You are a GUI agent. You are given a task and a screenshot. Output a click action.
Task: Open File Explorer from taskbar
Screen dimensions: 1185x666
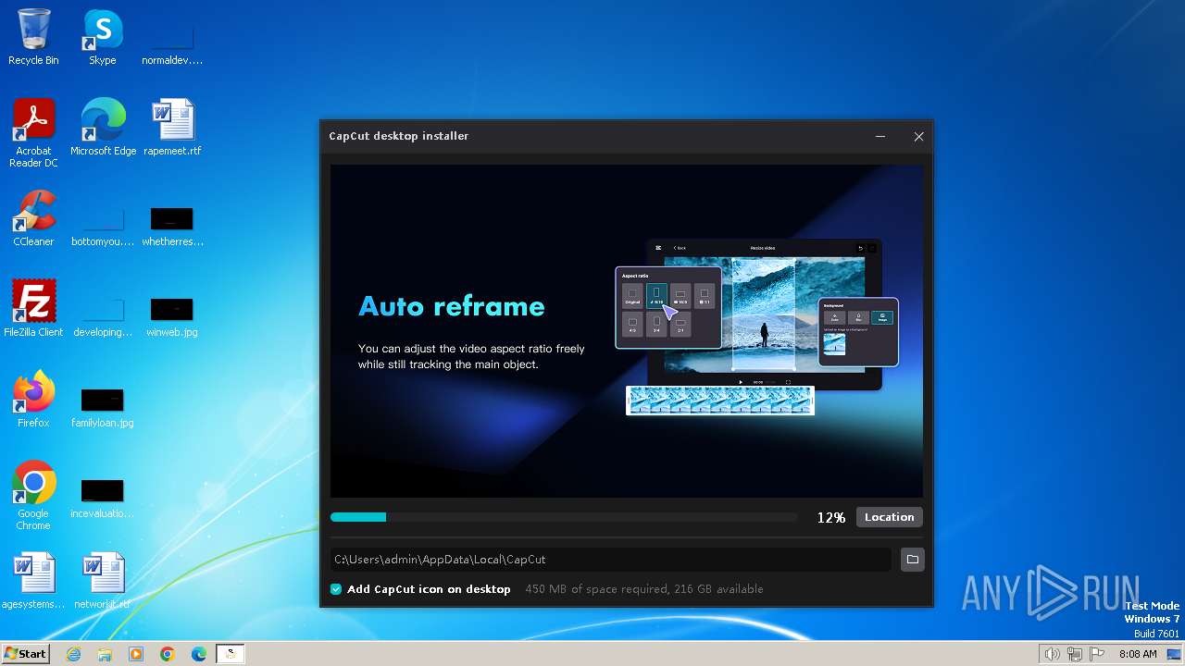(105, 654)
